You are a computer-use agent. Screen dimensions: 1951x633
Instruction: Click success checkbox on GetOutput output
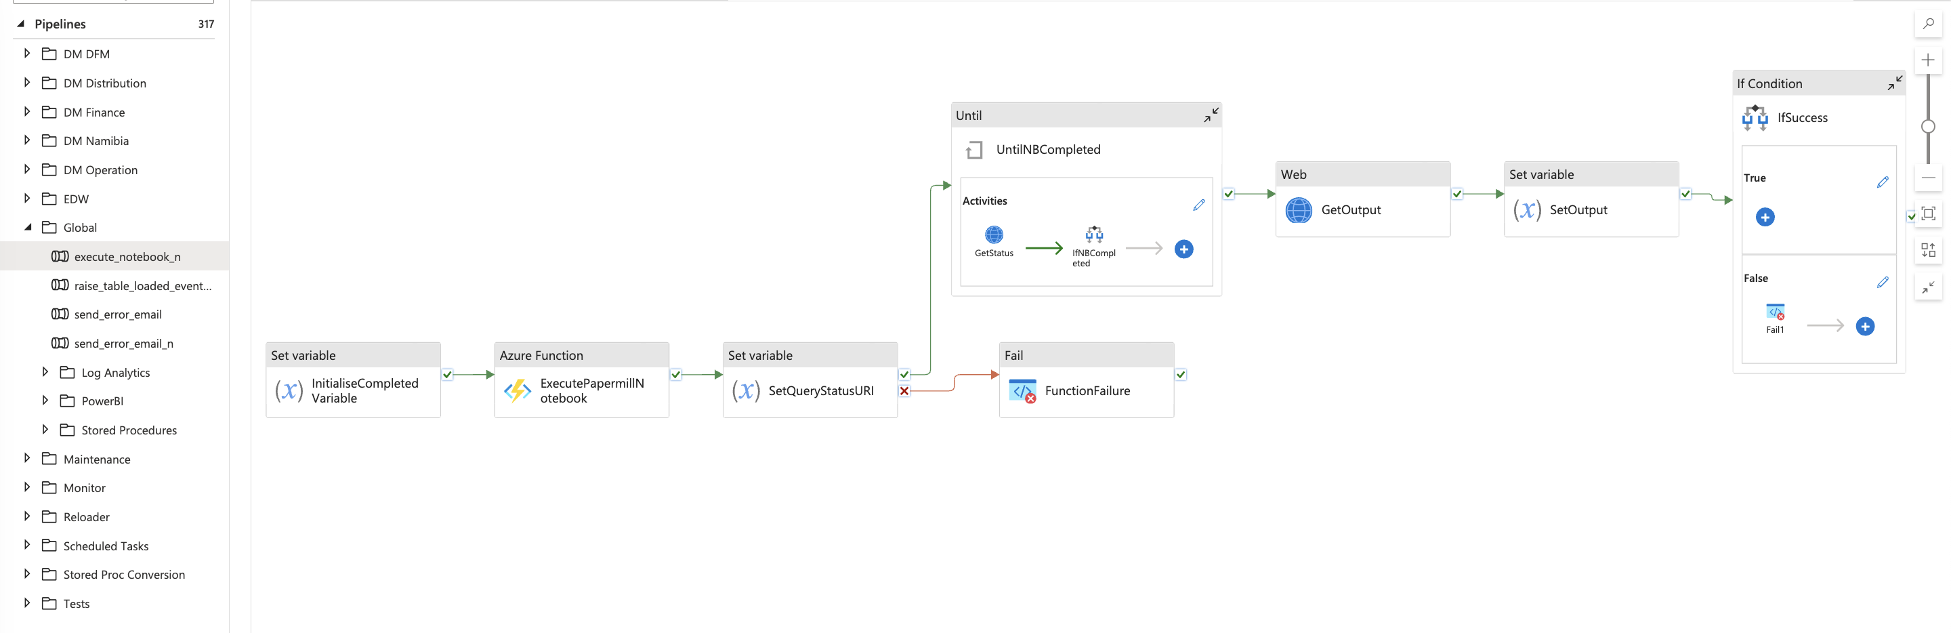(1457, 194)
